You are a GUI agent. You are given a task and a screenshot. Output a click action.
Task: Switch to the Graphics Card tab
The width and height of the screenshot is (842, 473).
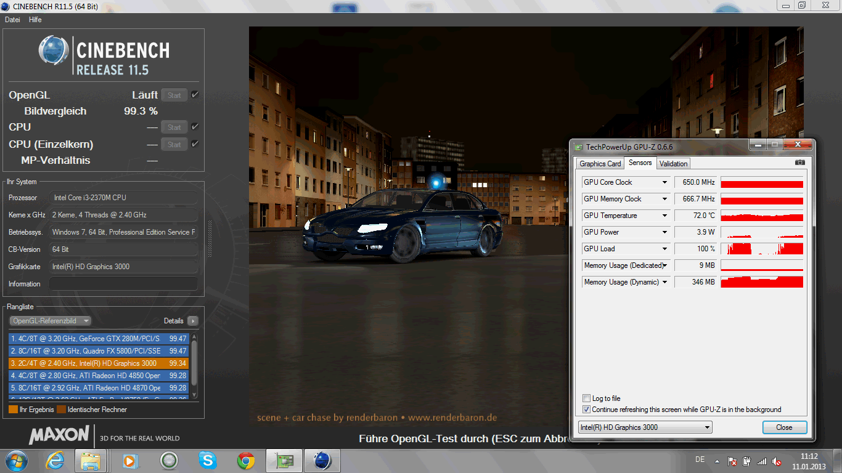tap(600, 163)
